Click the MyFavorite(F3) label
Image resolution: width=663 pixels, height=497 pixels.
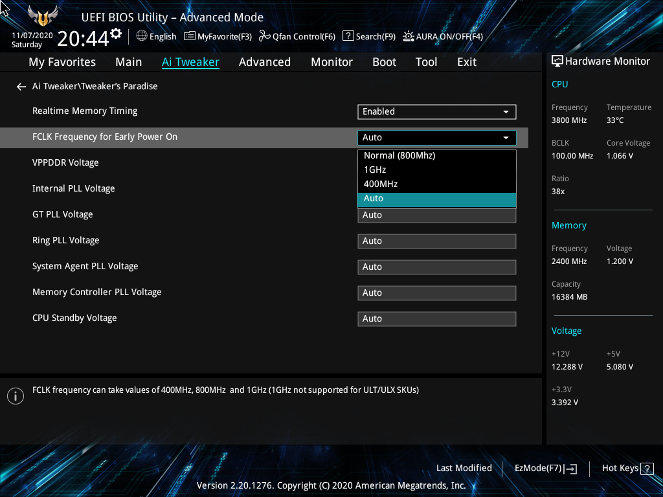tap(225, 37)
